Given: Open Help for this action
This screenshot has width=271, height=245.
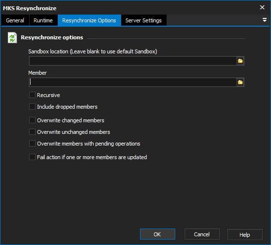Looking at the screenshot, I should 245,234.
